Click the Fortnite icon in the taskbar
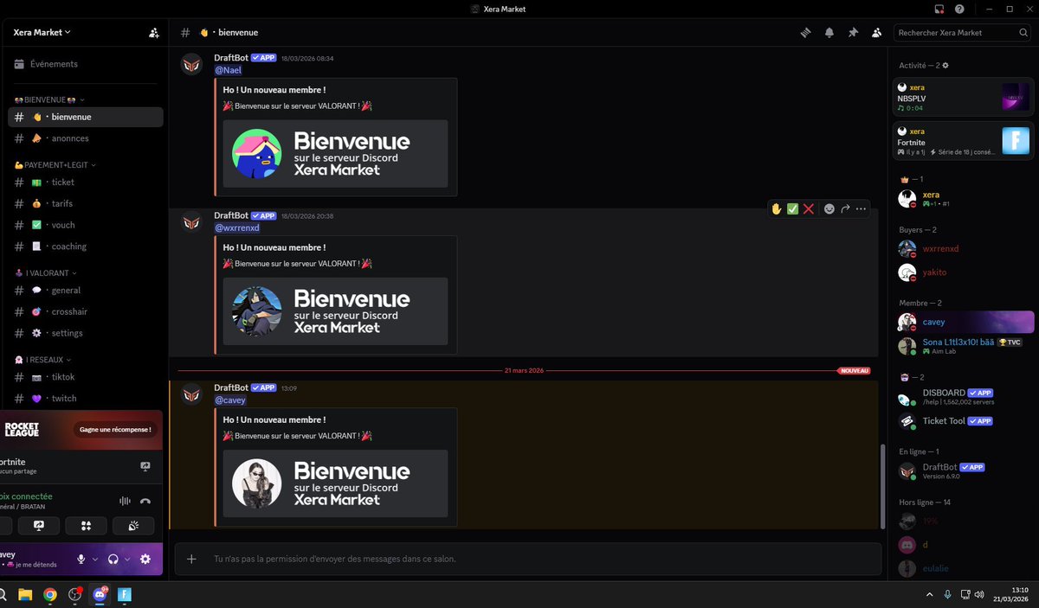1039x608 pixels. pyautogui.click(x=125, y=594)
